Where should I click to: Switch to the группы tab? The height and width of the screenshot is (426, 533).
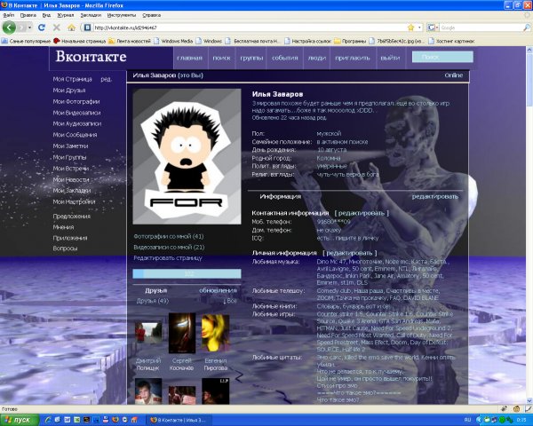(x=251, y=58)
